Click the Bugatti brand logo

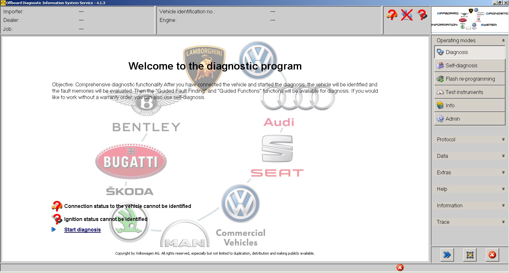pos(131,161)
